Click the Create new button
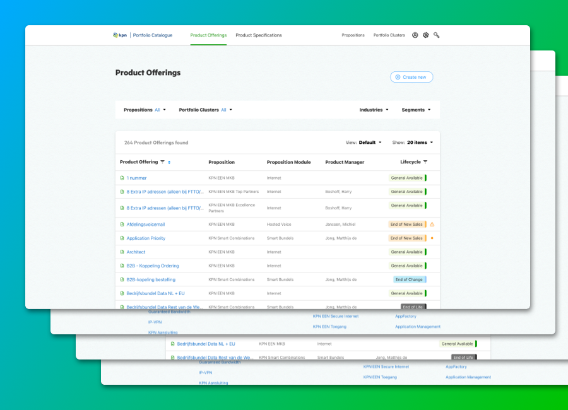Screen dimensions: 568x410 click(411, 77)
